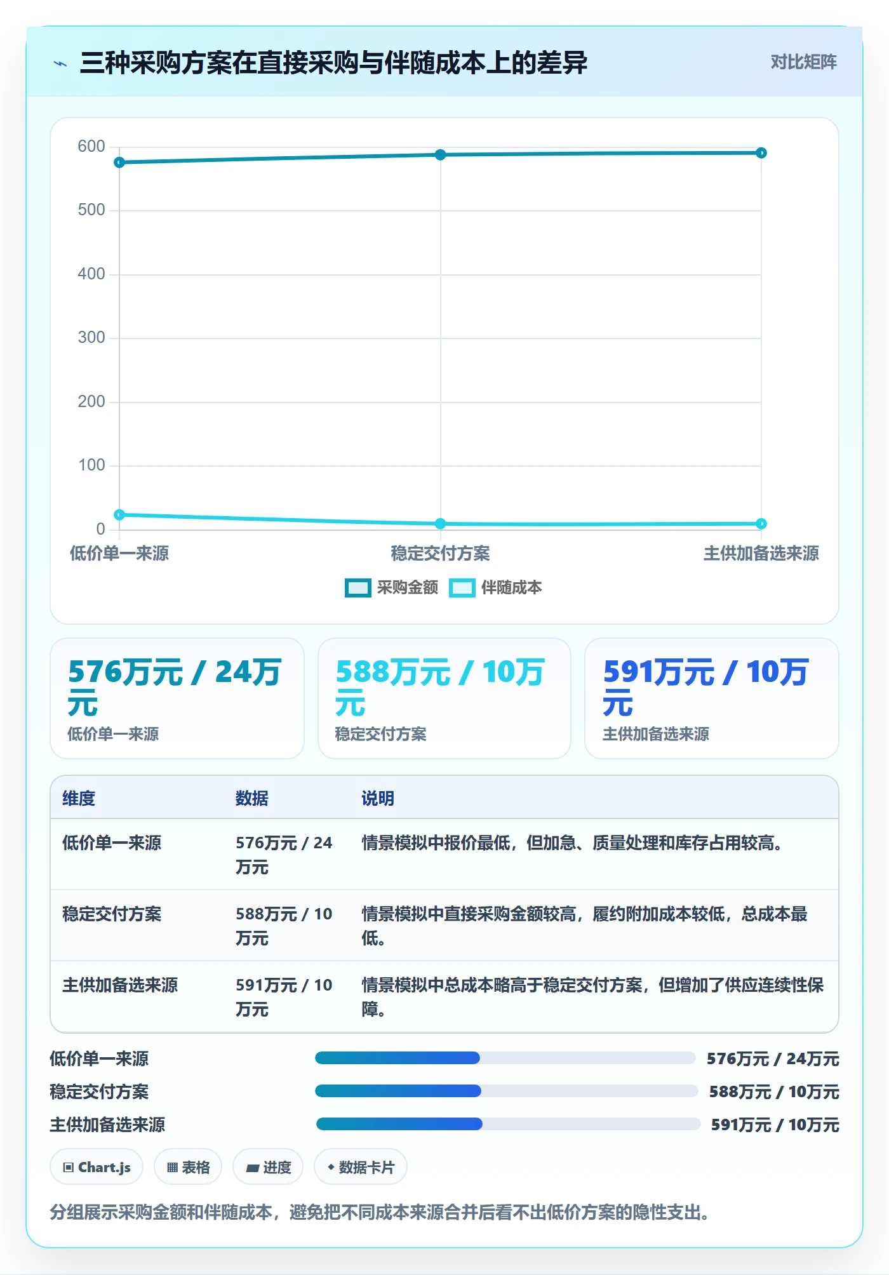
Task: Click the 采购金额 point for 低价单一来源
Action: click(119, 163)
